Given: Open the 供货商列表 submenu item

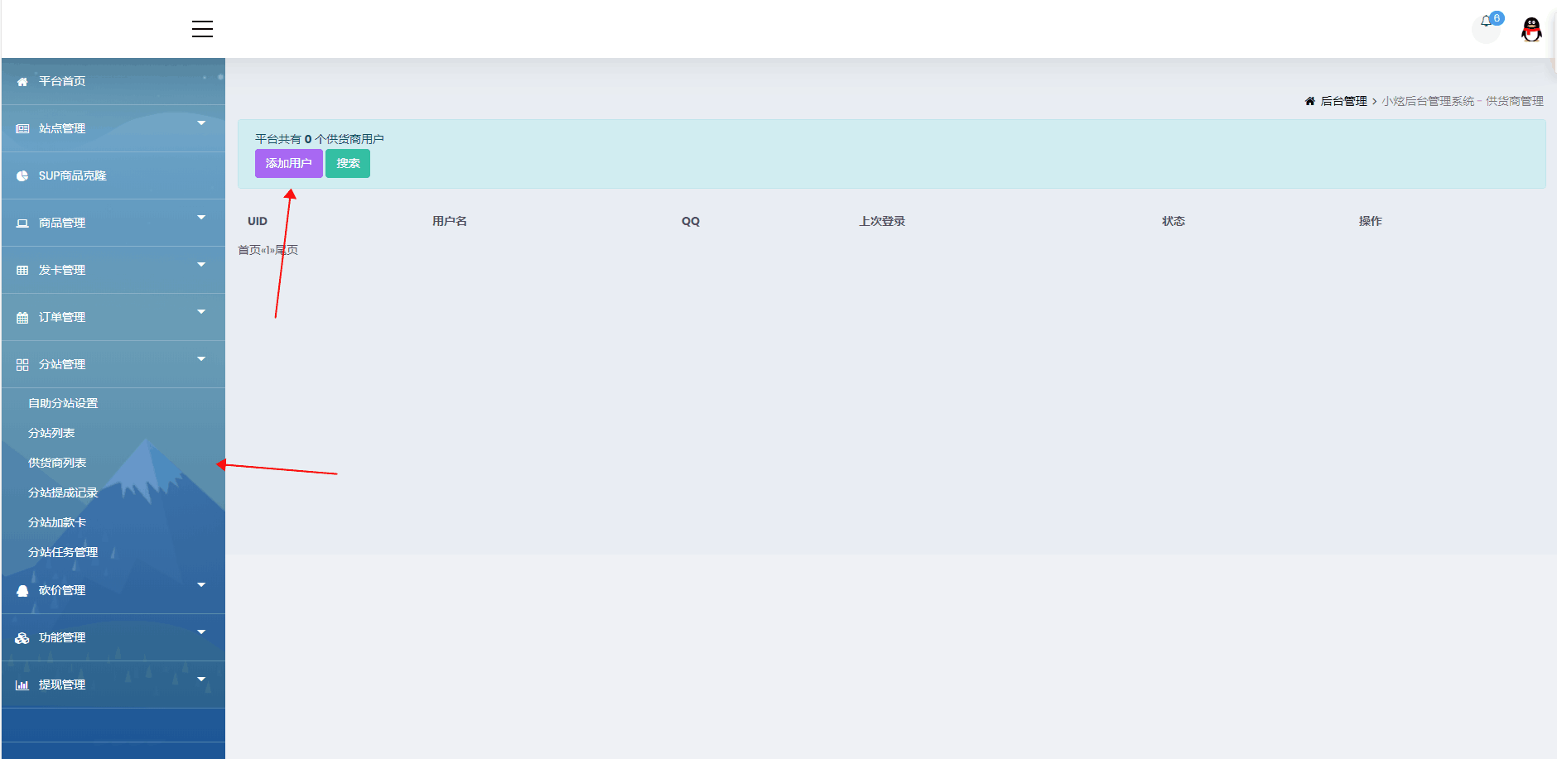Looking at the screenshot, I should pos(57,463).
